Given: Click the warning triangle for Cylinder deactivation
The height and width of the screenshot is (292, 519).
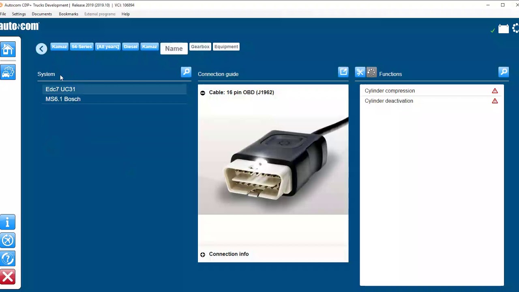Looking at the screenshot, I should coord(495,101).
